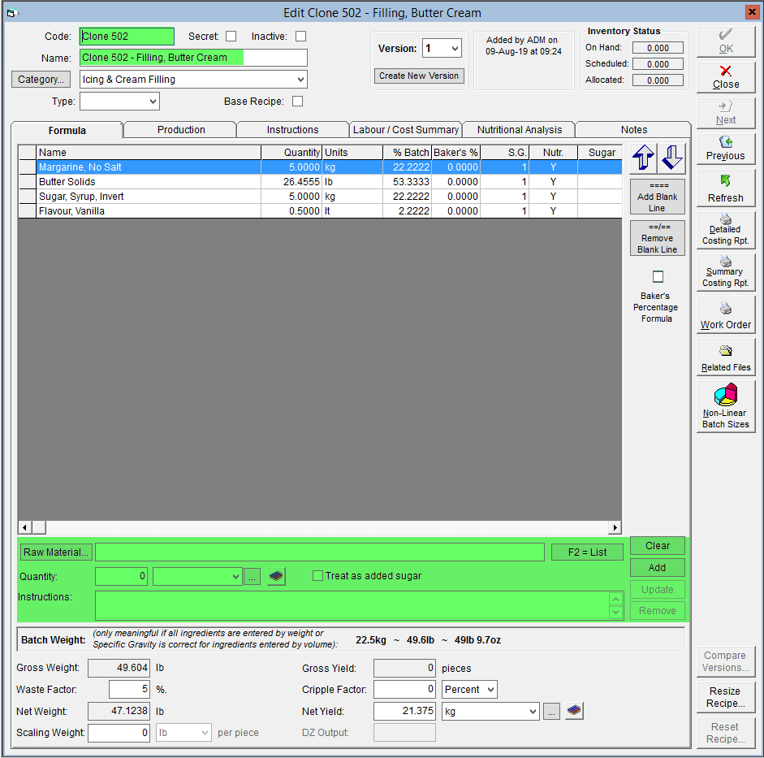Click the Raw Material... button
The width and height of the screenshot is (764, 758).
(56, 552)
